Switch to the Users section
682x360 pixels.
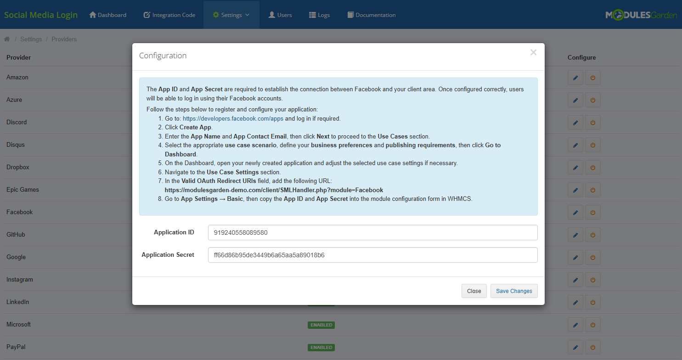click(x=280, y=14)
